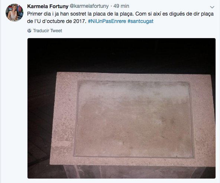Image resolution: width=220 pixels, height=183 pixels.
Task: Click the empty plaque recess in the photo
Action: coord(133,119)
